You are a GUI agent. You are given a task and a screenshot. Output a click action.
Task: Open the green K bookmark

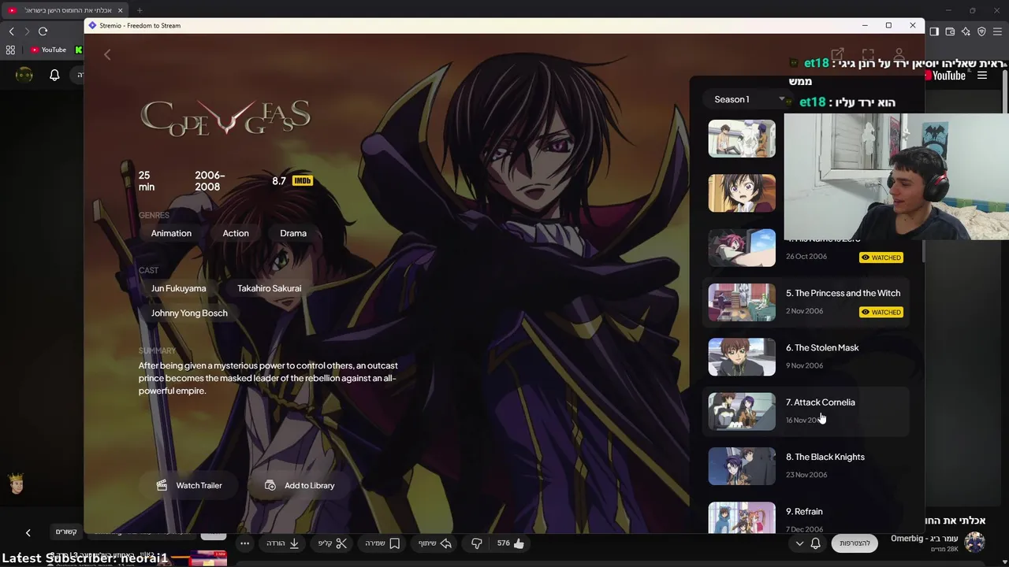[x=78, y=50]
